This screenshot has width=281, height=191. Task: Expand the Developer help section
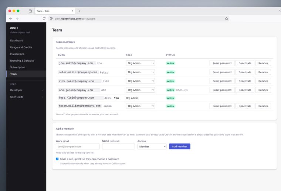pyautogui.click(x=26, y=90)
